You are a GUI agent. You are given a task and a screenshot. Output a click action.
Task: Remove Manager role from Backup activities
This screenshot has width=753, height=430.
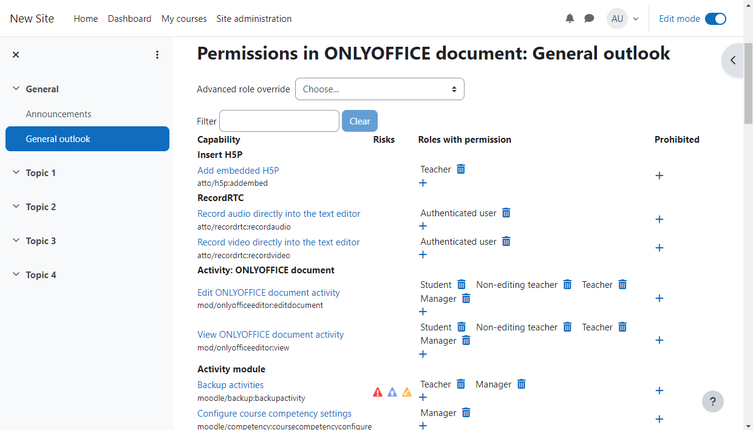coord(521,384)
